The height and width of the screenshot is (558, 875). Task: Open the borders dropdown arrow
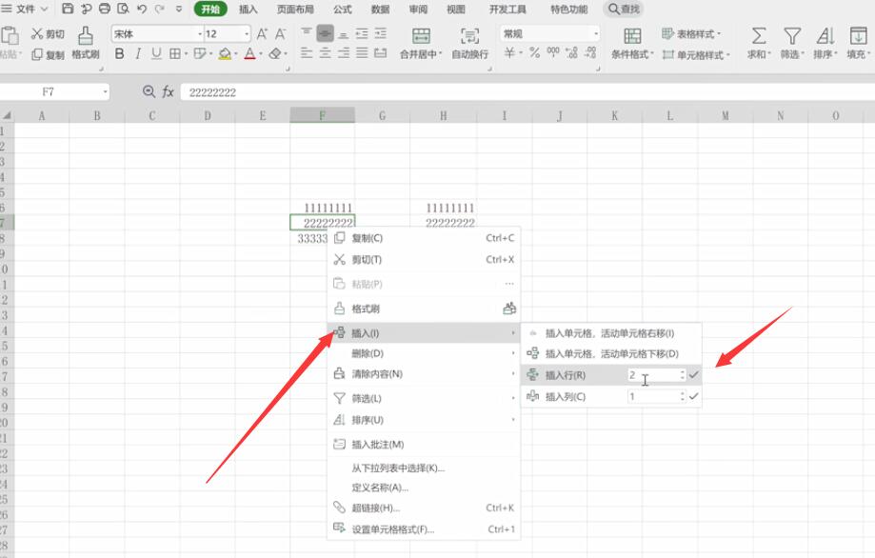(186, 54)
